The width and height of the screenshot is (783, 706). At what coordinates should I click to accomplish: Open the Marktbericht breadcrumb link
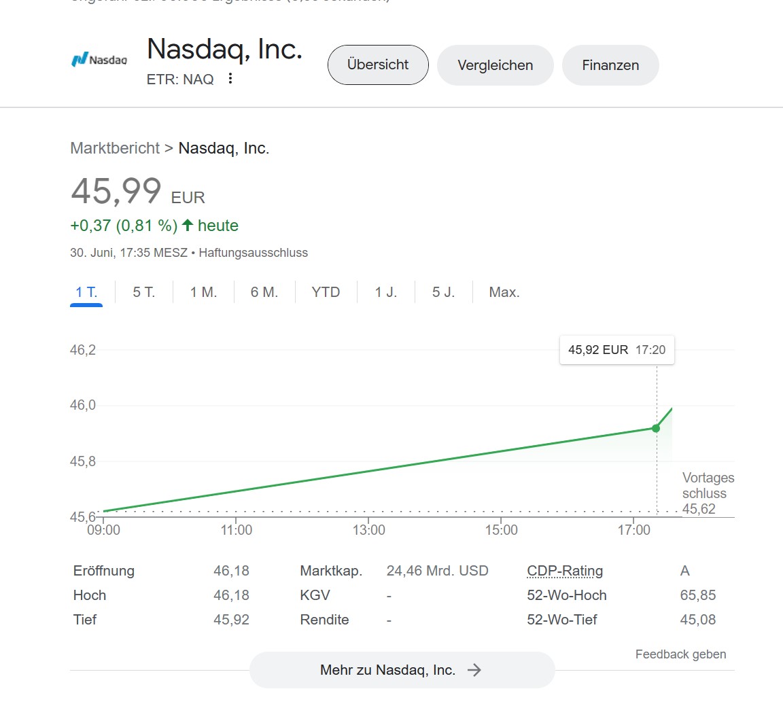coord(115,148)
